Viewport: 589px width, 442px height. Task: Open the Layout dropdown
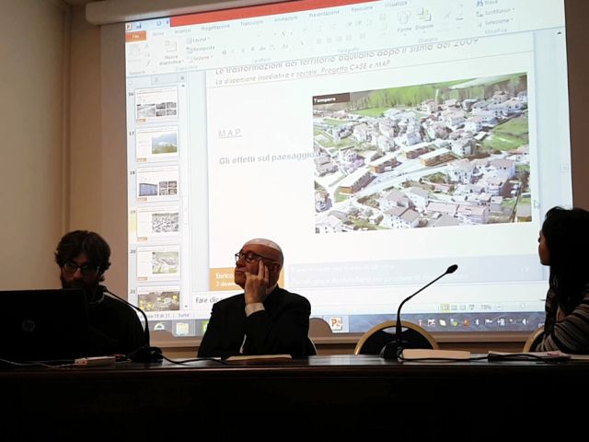[x=199, y=40]
